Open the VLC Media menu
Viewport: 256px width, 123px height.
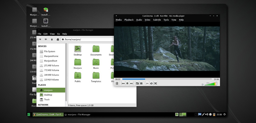(119, 20)
